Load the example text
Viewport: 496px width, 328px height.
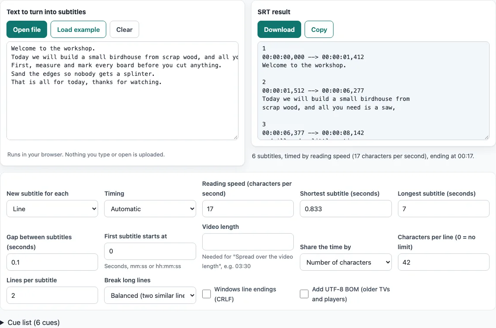coord(79,29)
